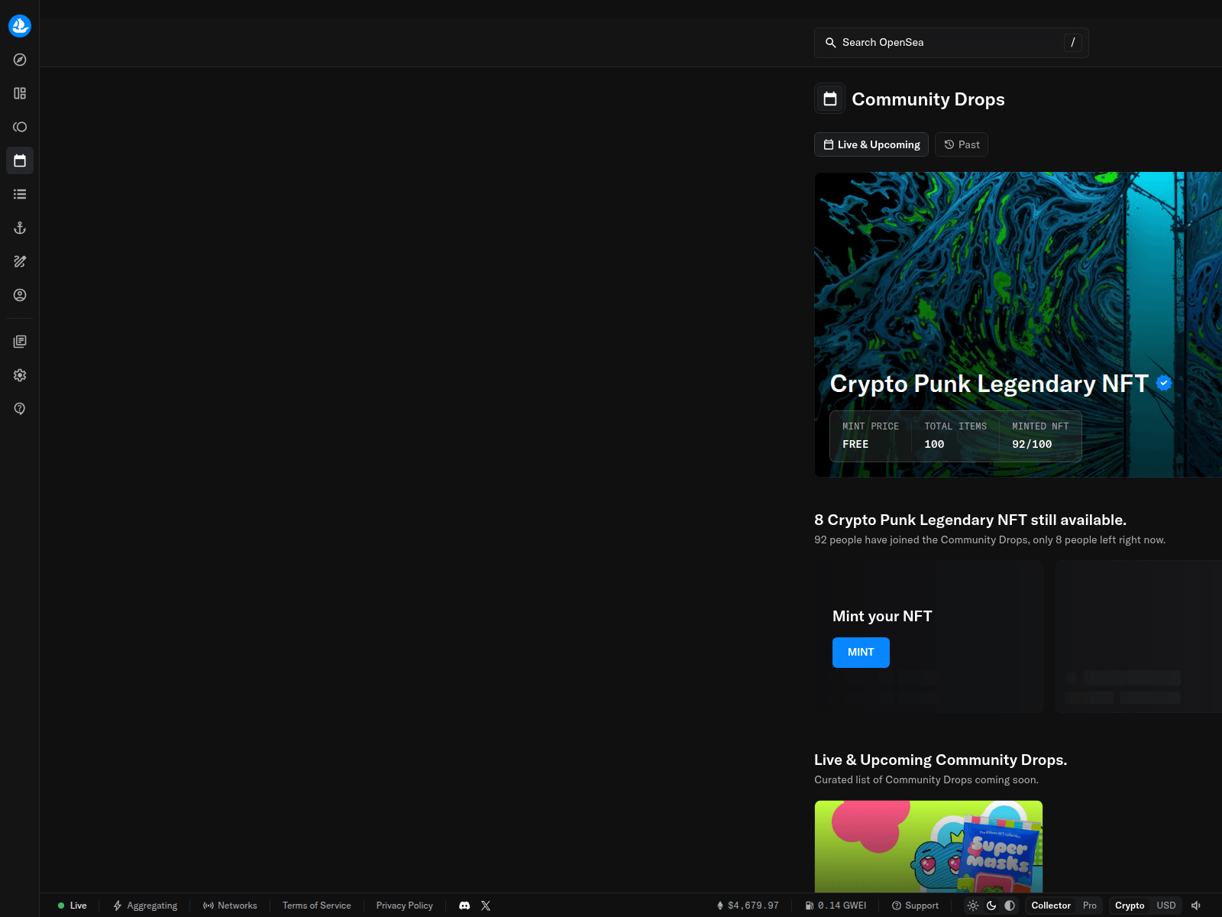Viewport: 1222px width, 917px height.
Task: Click the 'Mint your NFT' label
Action: [882, 617]
